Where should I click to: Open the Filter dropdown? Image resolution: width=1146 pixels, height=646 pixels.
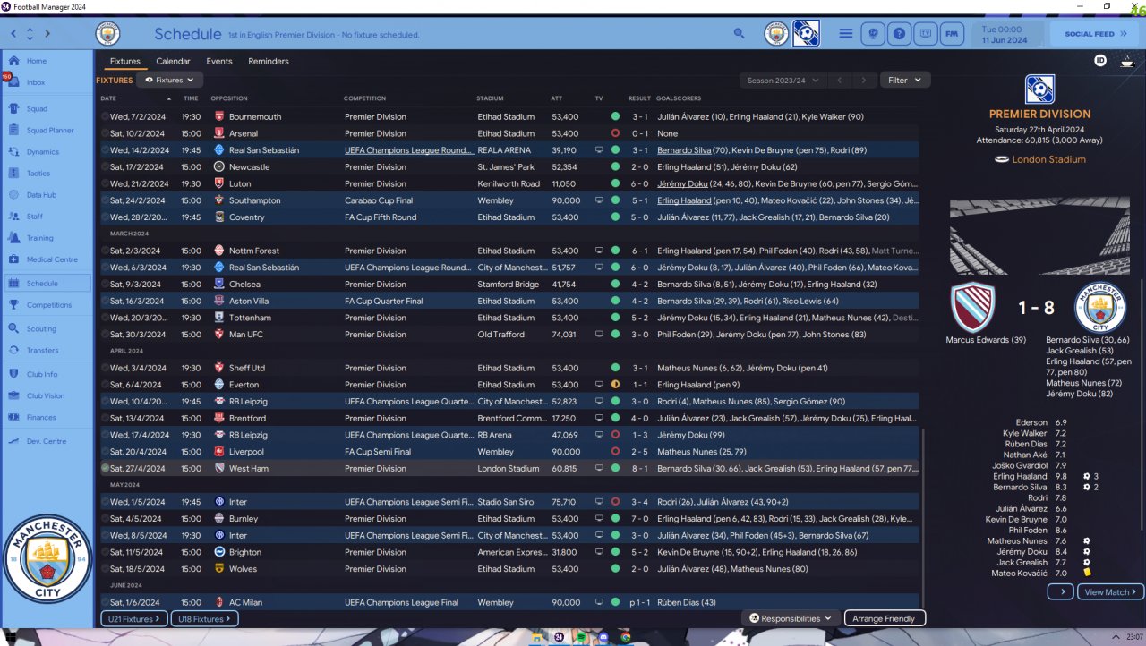(x=905, y=80)
